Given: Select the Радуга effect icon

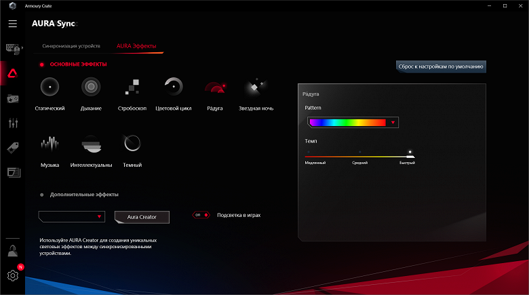Looking at the screenshot, I should tap(215, 87).
